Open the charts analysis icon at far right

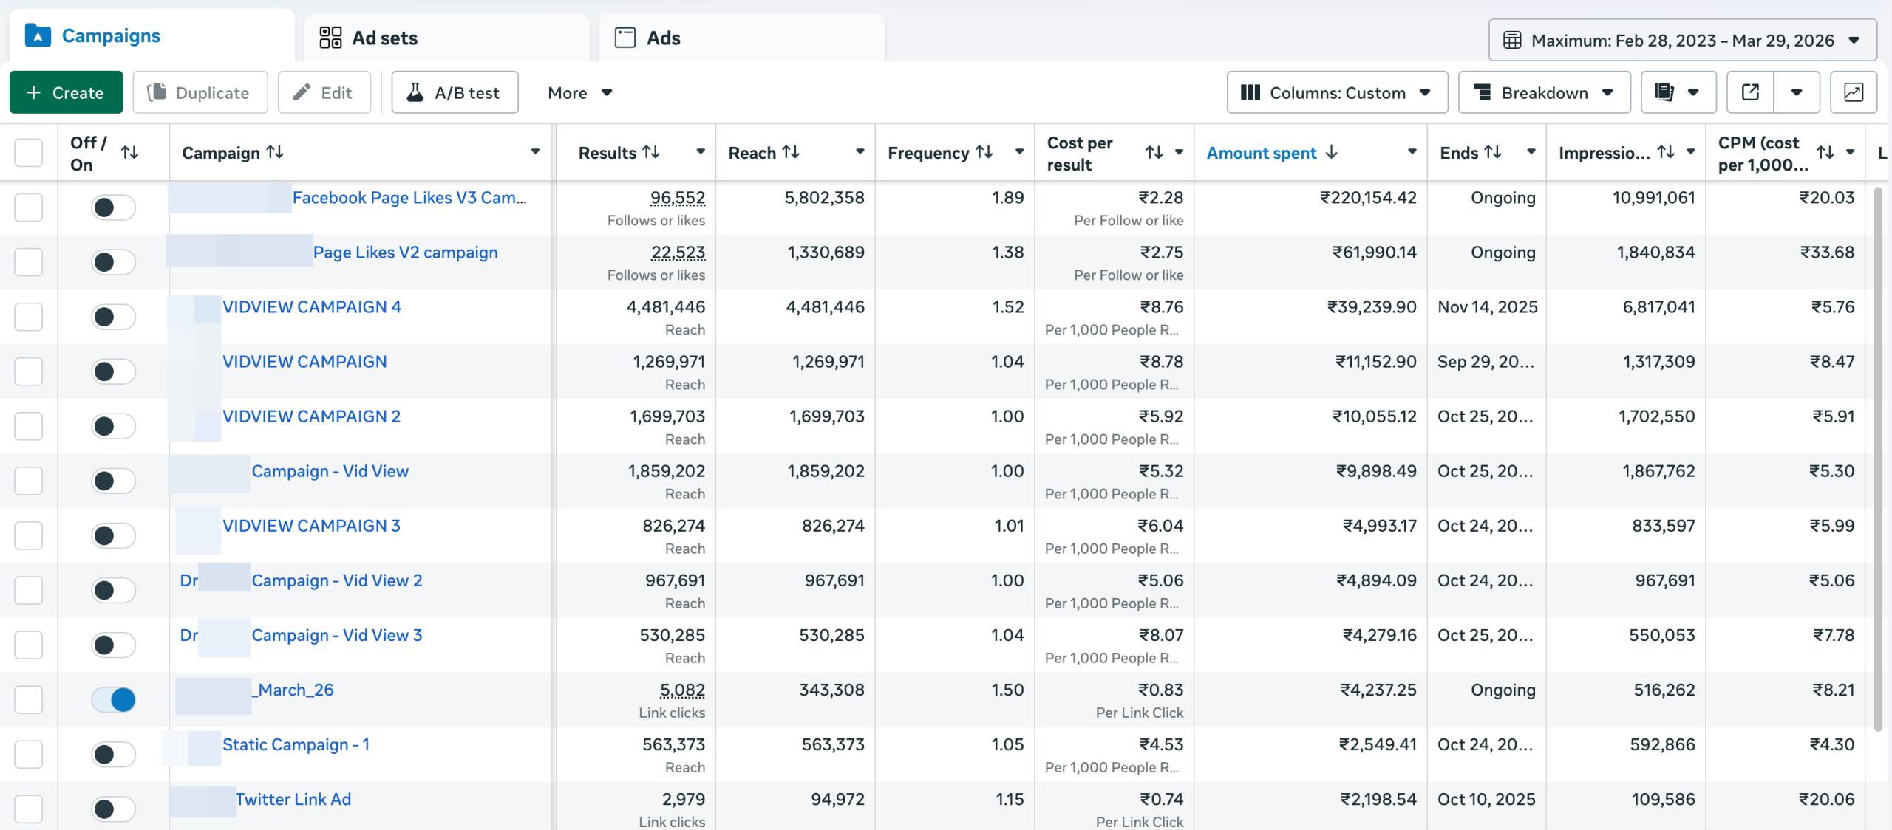coord(1852,92)
